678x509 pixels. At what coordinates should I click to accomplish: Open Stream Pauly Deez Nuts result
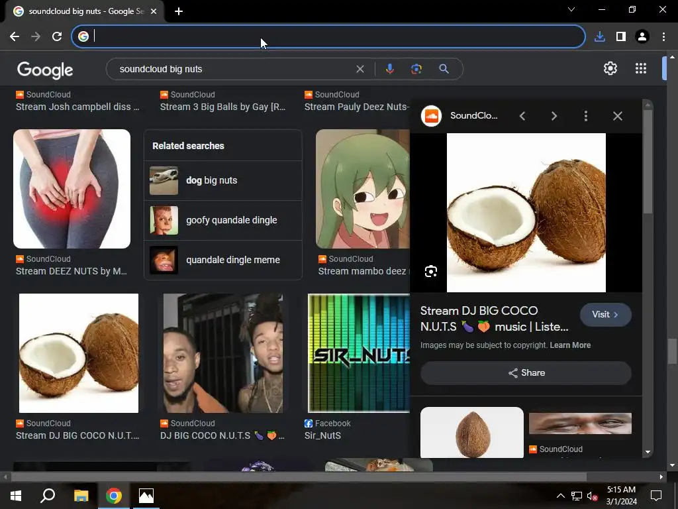tap(357, 107)
